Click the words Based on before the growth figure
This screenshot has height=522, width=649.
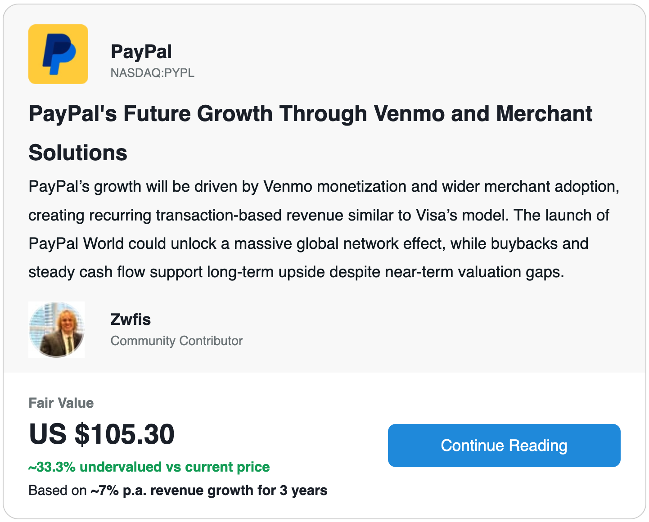(x=57, y=490)
